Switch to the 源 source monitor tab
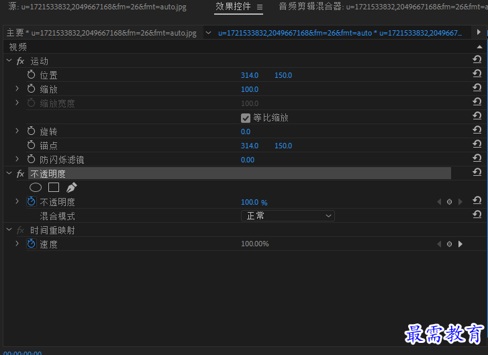The image size is (488, 355). coord(97,6)
